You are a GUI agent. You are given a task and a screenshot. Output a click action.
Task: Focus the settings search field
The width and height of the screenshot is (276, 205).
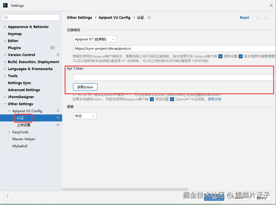(31, 17)
